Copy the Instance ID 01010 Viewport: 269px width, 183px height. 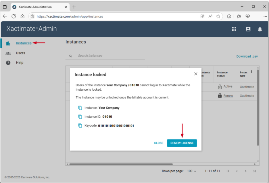80,117
